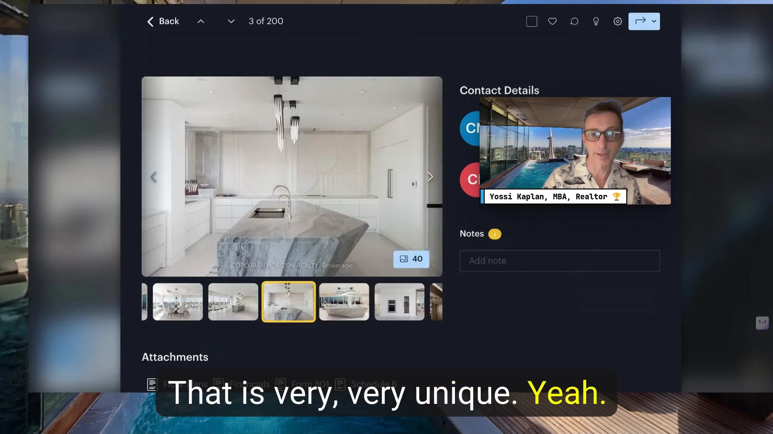Open the blue contact avatar
The image size is (773, 434).
point(470,128)
